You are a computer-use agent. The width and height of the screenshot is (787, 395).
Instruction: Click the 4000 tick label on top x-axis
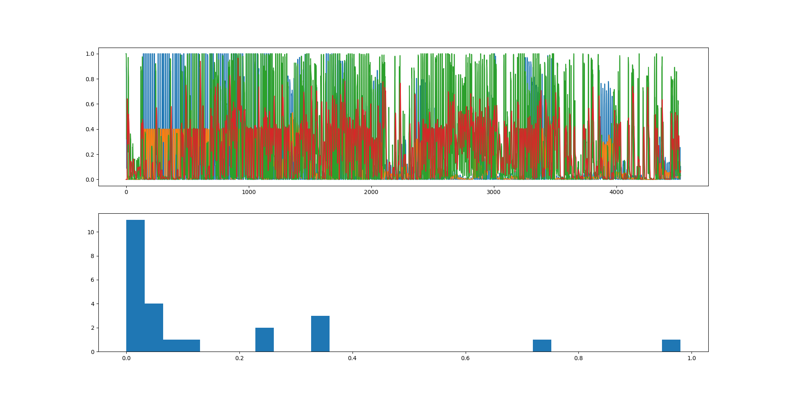tap(616, 192)
